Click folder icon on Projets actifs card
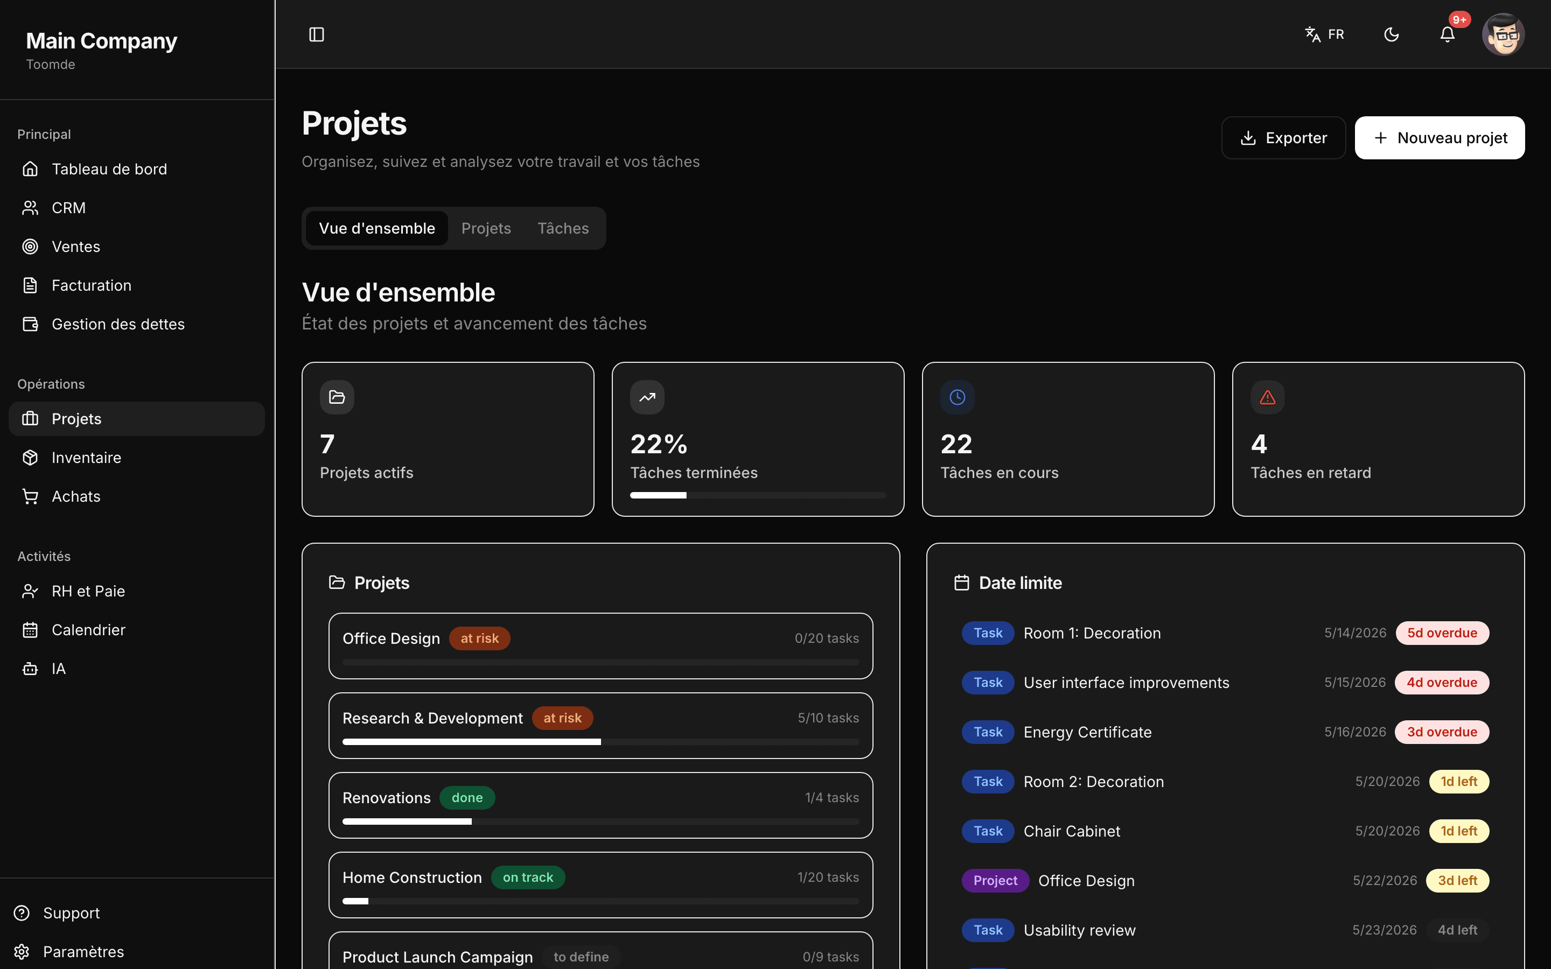 pyautogui.click(x=337, y=397)
